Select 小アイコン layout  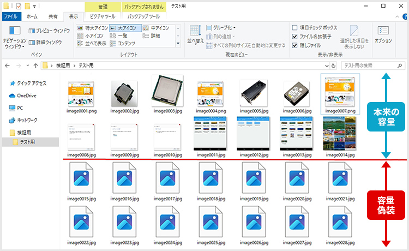tap(91, 36)
